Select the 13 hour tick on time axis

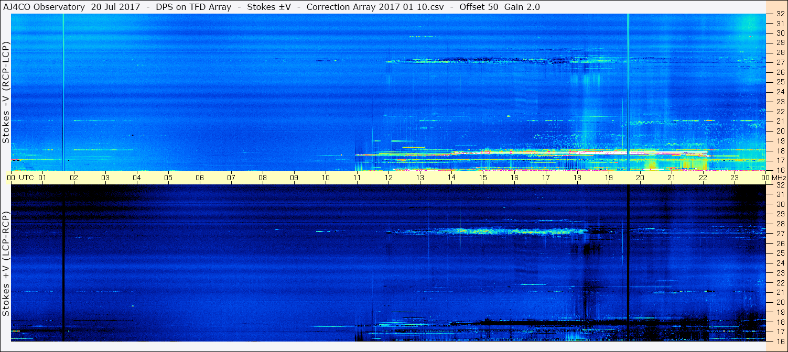[420, 178]
